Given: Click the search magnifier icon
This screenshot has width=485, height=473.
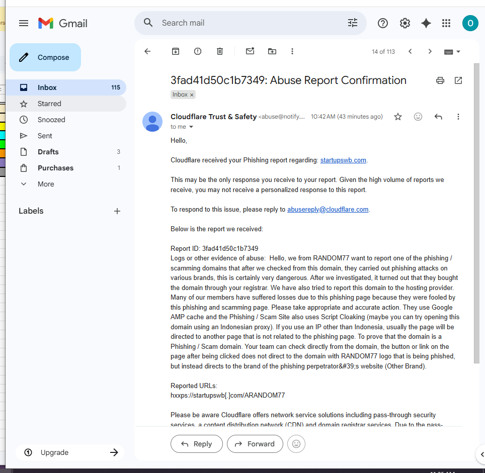Looking at the screenshot, I should pyautogui.click(x=148, y=23).
